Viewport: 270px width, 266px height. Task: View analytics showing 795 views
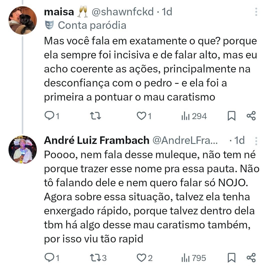point(194,258)
